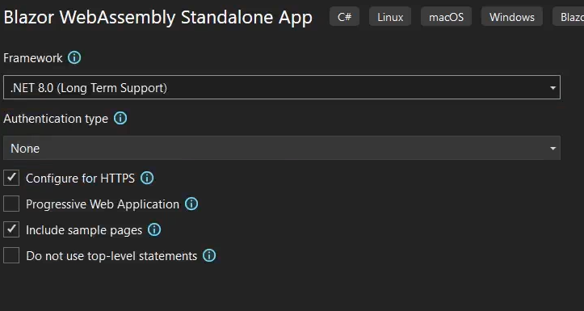Click the macOS tag
Screen dimensions: 584x311
click(x=446, y=17)
